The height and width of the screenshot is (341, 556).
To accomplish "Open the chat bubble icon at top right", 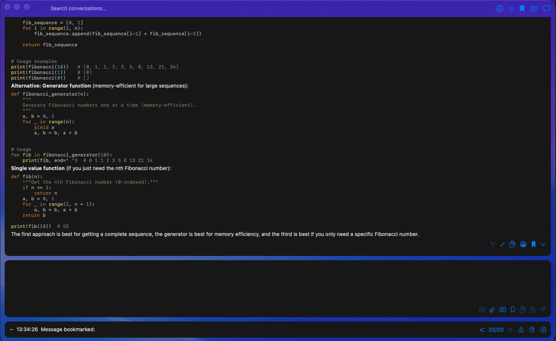I will pos(546,8).
